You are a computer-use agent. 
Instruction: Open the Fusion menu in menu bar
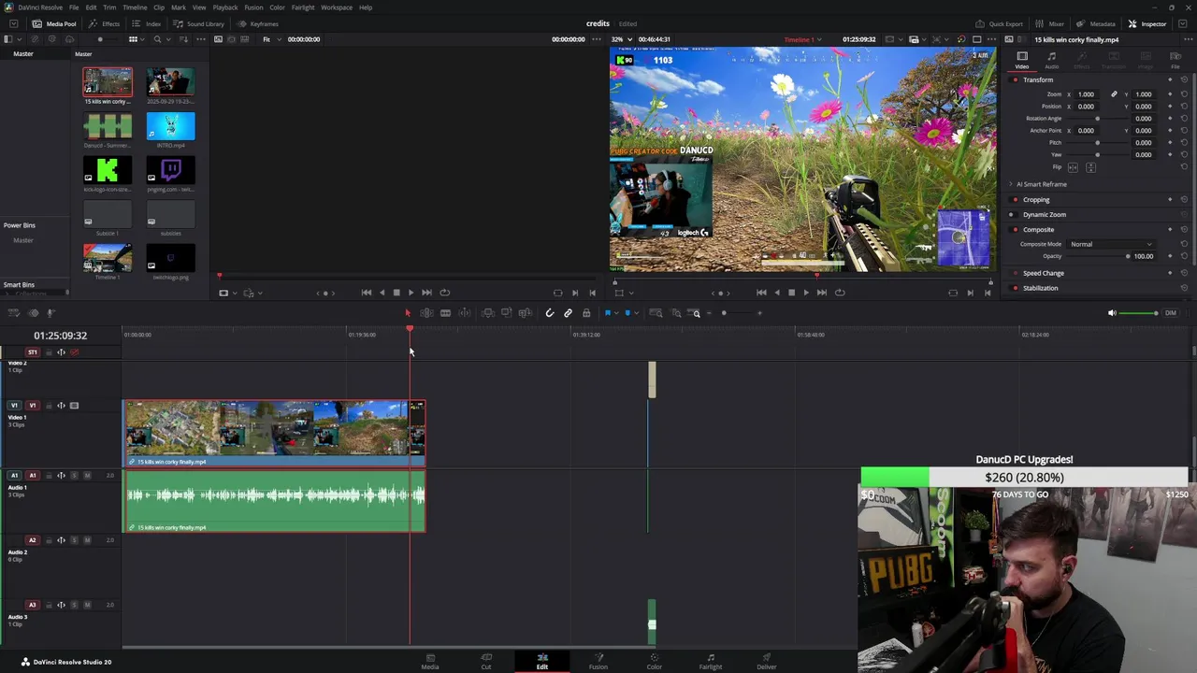point(253,7)
